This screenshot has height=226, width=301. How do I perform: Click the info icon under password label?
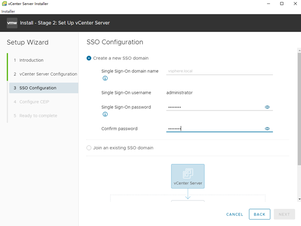click(105, 114)
